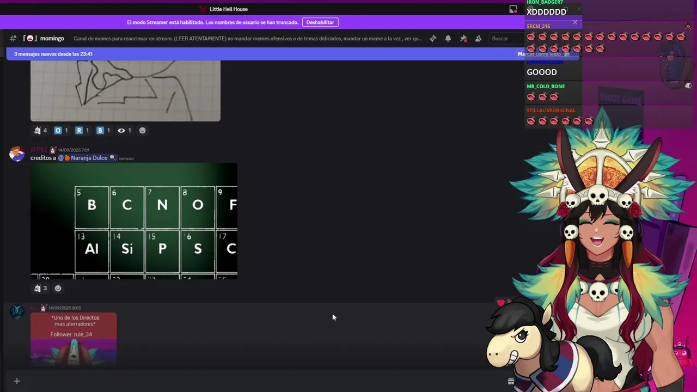This screenshot has height=392, width=697.
Task: Toggle the custom emoji reaction with count 4
Action: pos(41,131)
